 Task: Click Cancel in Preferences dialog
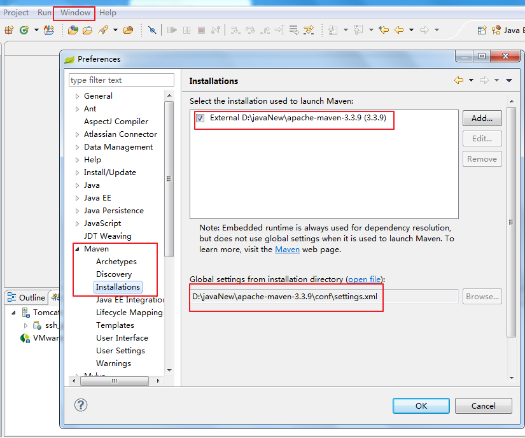click(x=484, y=406)
